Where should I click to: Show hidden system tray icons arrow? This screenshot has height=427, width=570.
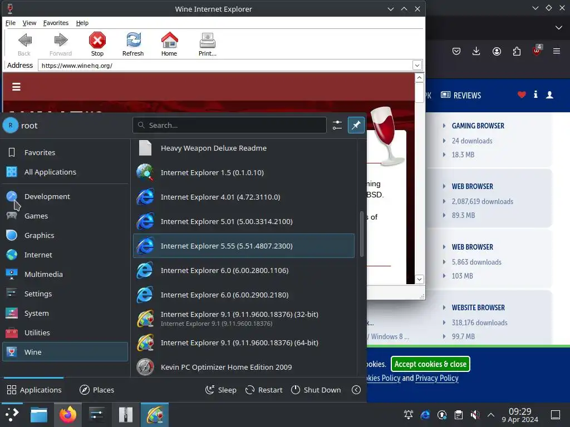pos(491,415)
